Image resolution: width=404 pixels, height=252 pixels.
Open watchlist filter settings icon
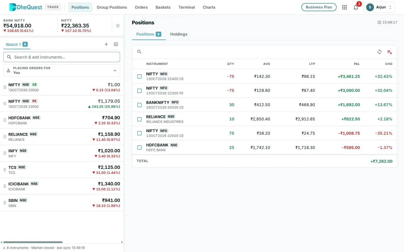[x=116, y=44]
